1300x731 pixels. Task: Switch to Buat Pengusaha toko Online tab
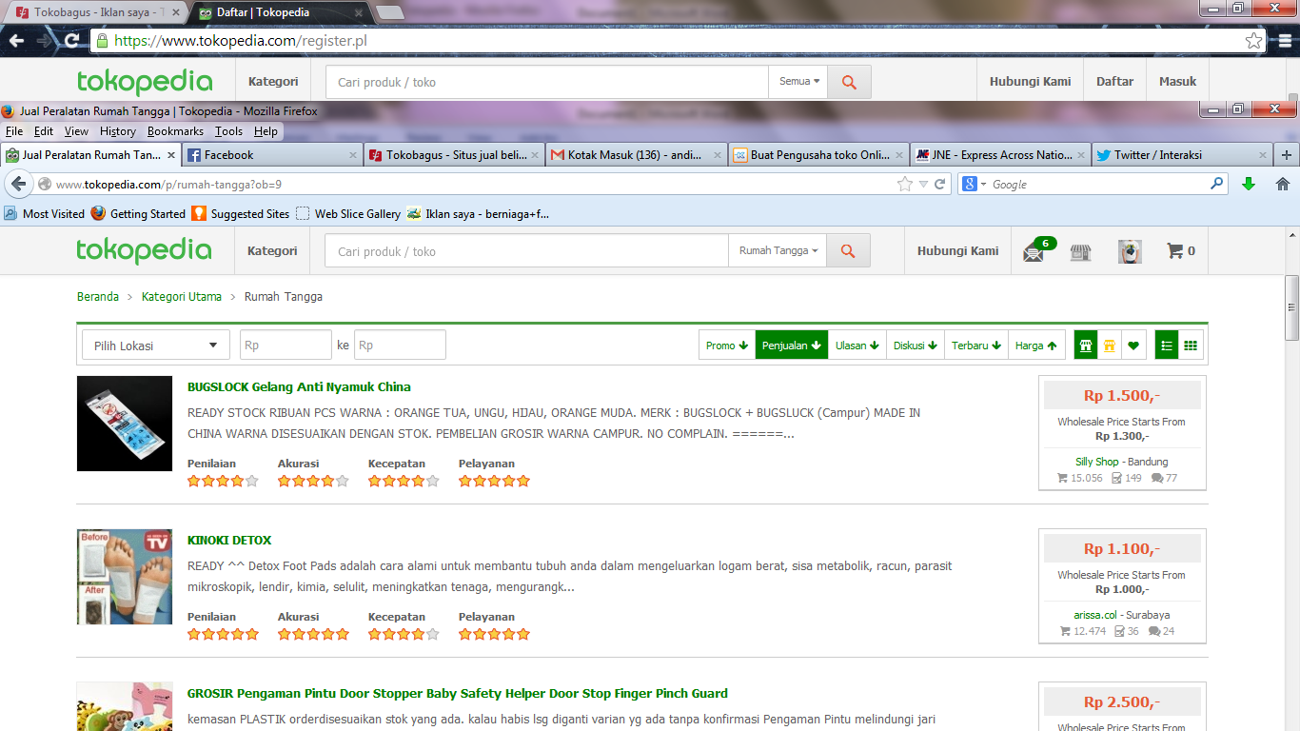click(x=817, y=154)
